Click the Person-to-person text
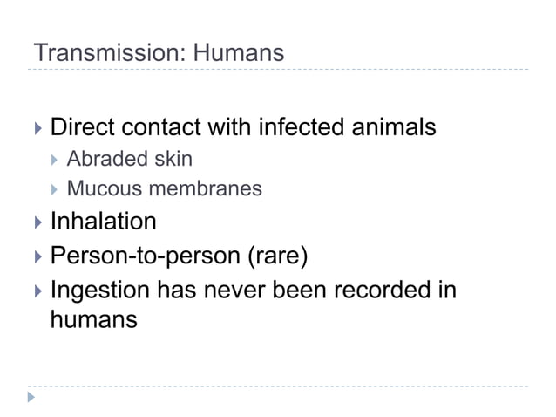Screen dimensions: 556x417 147,257
